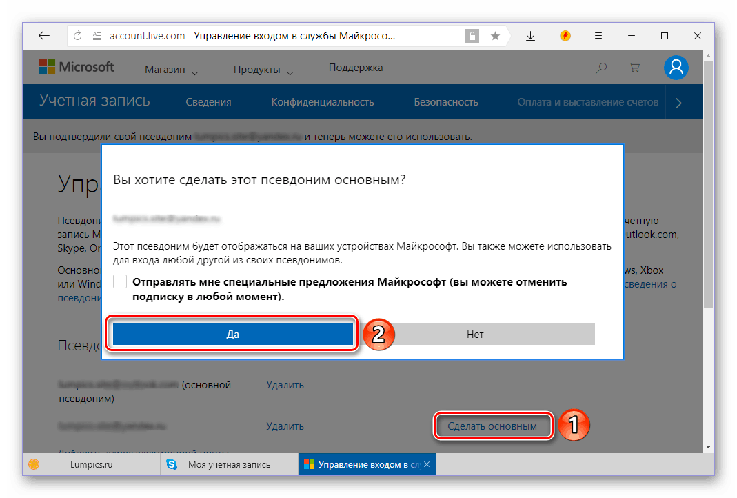Expand the Продукты dropdown menu
Screen dimensions: 737x498
[263, 70]
